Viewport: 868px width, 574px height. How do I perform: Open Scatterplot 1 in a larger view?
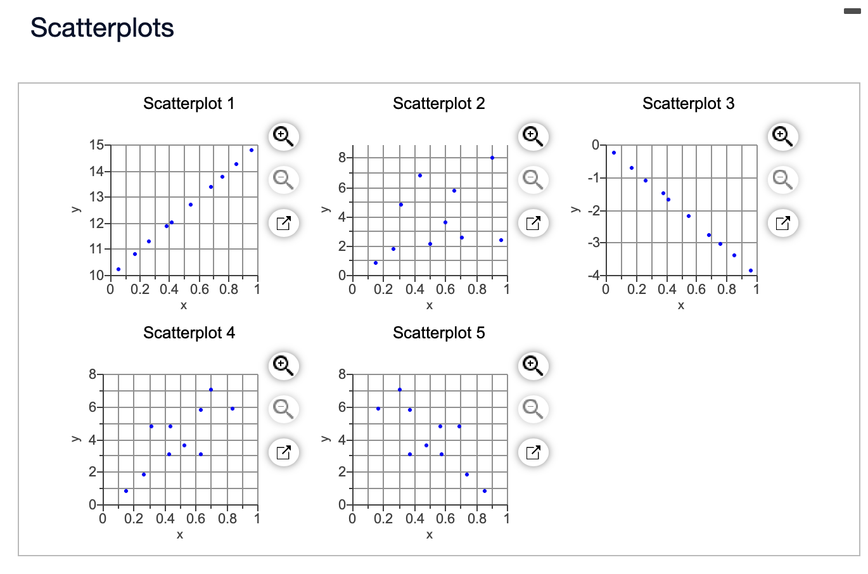pyautogui.click(x=283, y=223)
